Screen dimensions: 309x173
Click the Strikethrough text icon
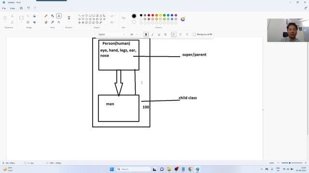click(x=166, y=35)
